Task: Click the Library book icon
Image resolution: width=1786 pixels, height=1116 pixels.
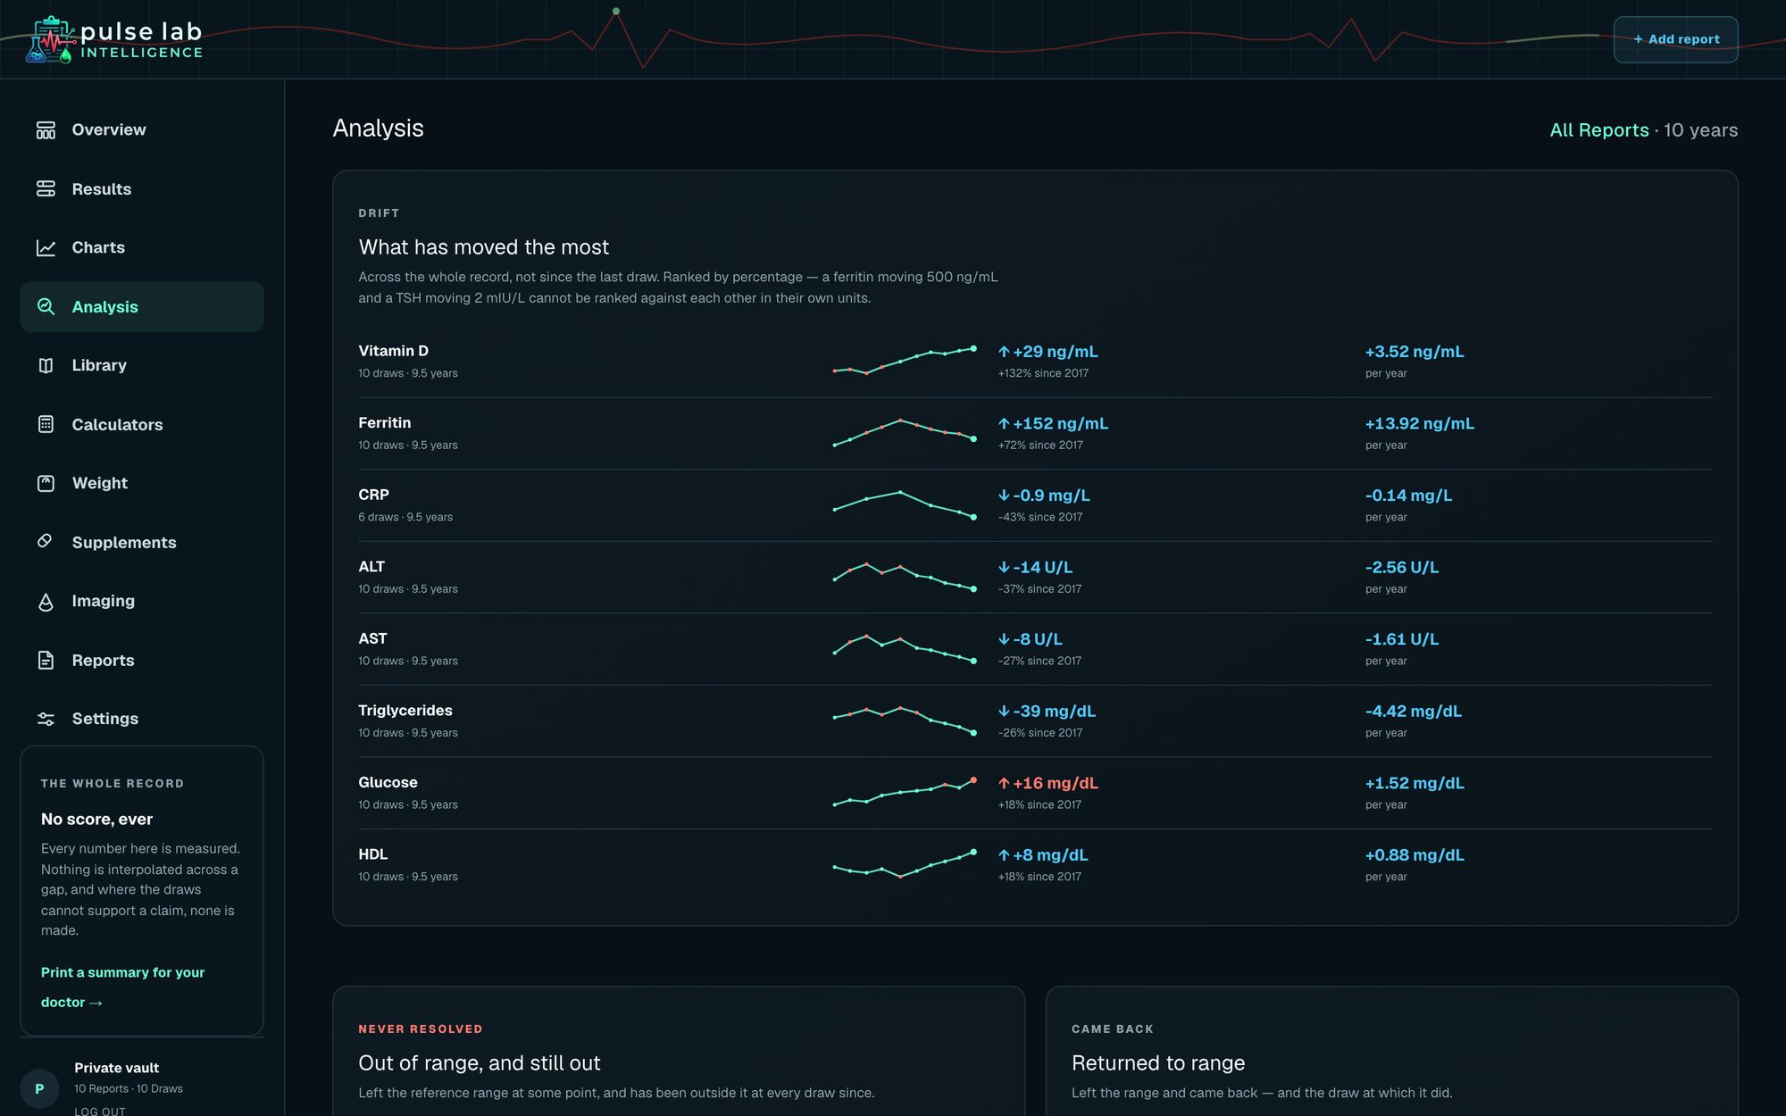Action: [46, 366]
